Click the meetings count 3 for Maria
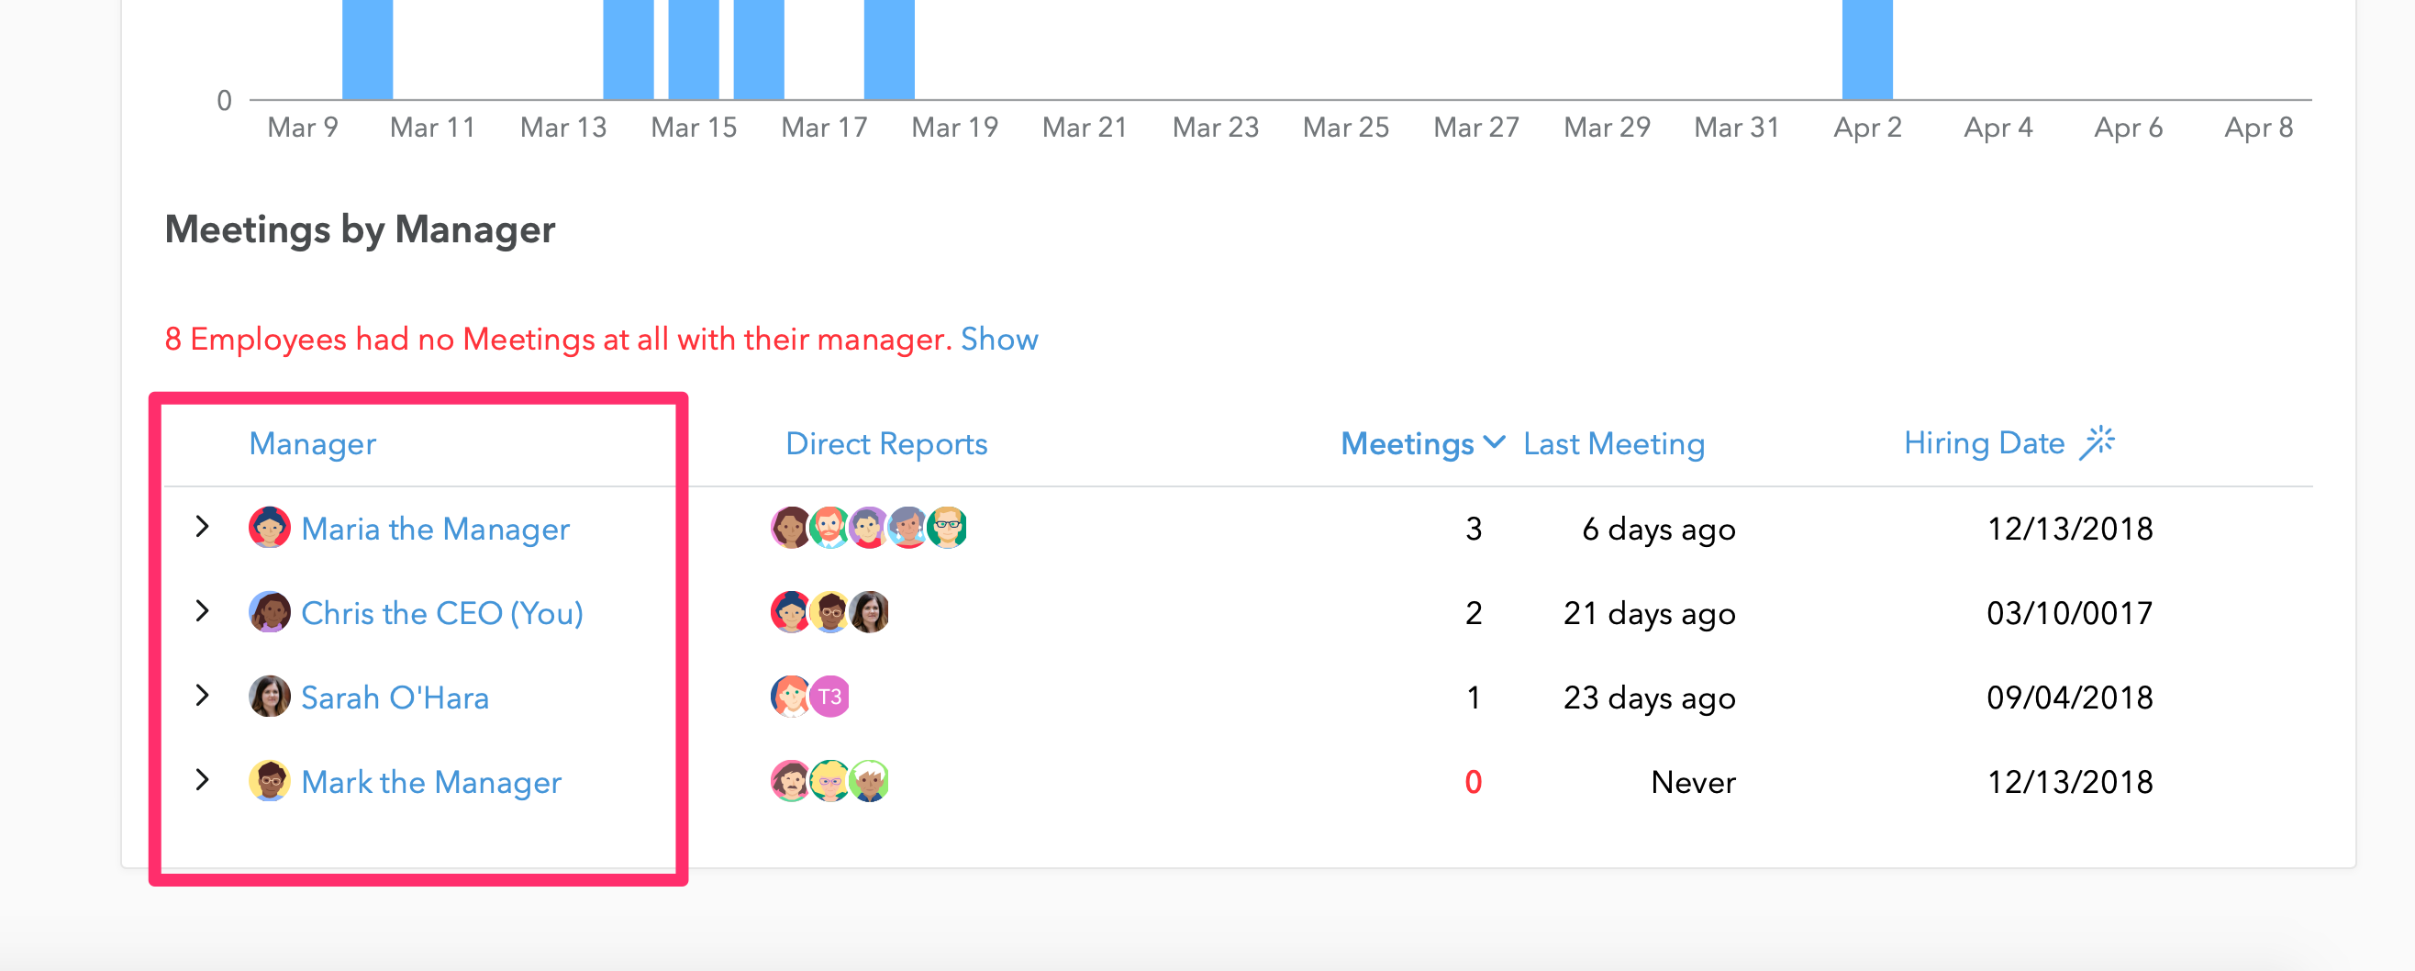 pos(1473,529)
